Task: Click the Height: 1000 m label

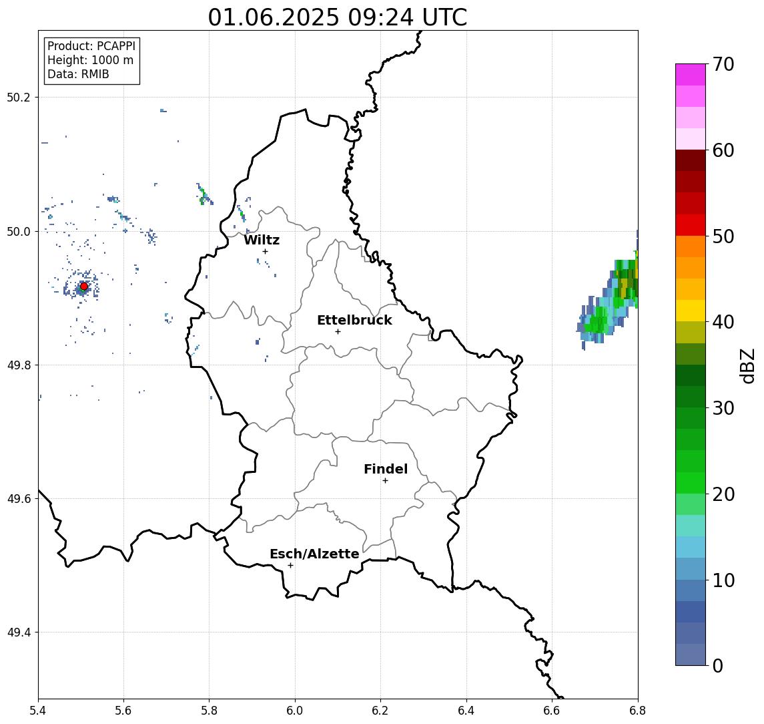Action: [90, 60]
